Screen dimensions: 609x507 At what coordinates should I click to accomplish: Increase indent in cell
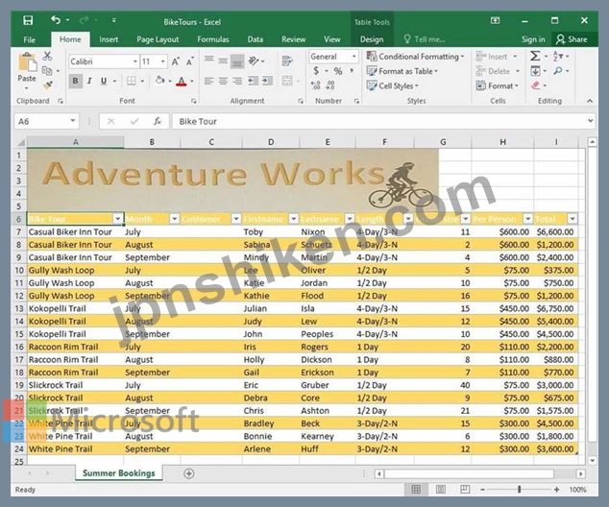(x=267, y=81)
